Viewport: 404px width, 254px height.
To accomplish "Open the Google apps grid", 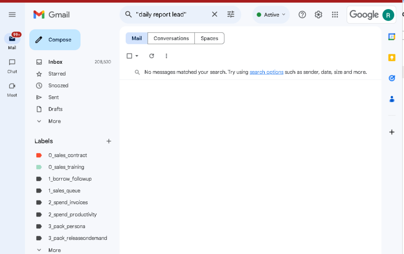I will pyautogui.click(x=335, y=15).
